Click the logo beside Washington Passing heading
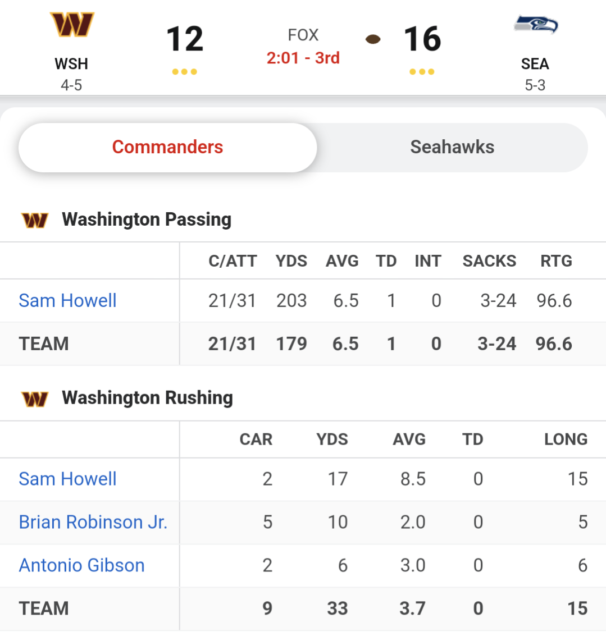The image size is (606, 641). [35, 220]
